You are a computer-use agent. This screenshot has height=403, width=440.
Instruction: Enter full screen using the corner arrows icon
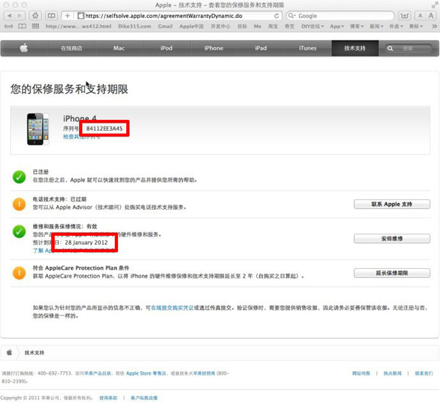[435, 5]
